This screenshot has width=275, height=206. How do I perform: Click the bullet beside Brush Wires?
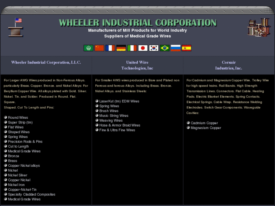[x=97, y=111]
